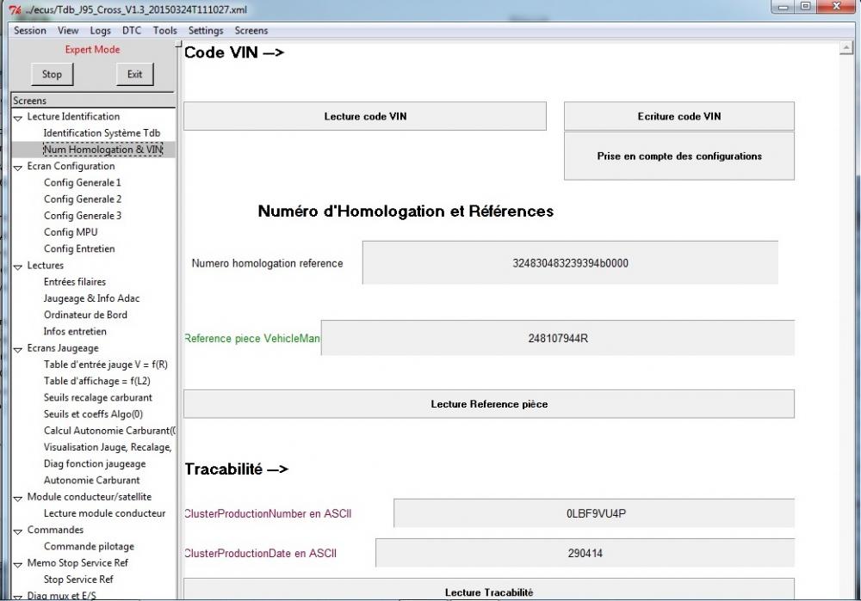Select Identification Système Tdb screen

coord(102,133)
